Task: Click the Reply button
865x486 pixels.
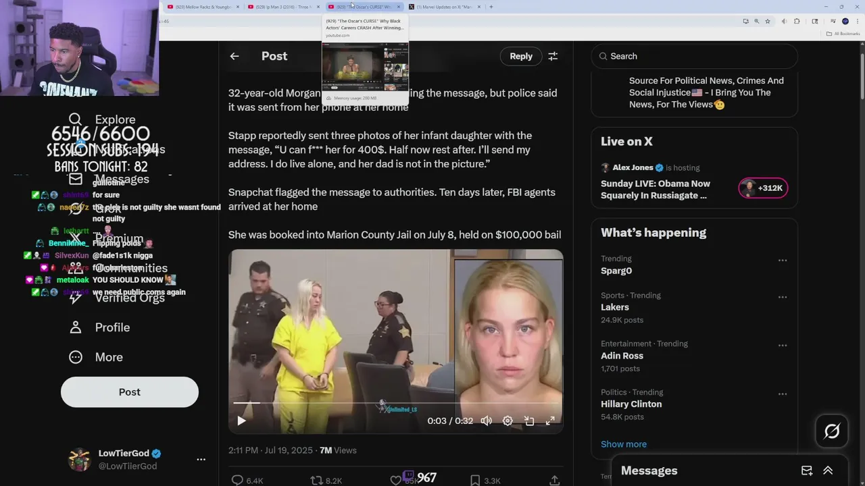Action: [521, 56]
